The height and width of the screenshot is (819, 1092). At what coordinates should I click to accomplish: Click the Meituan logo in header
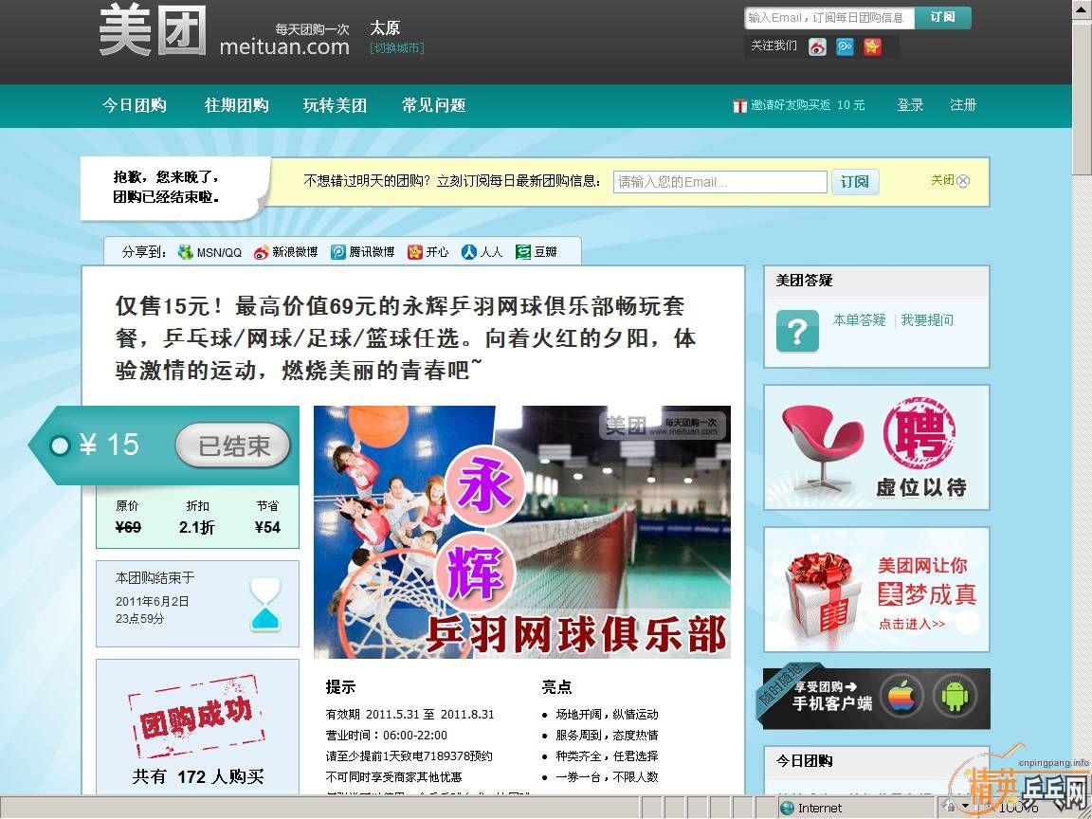click(224, 30)
